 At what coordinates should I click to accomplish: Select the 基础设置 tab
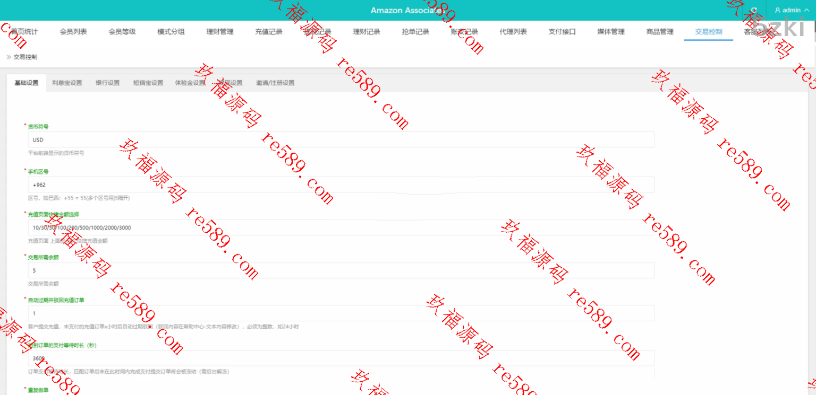pyautogui.click(x=27, y=83)
